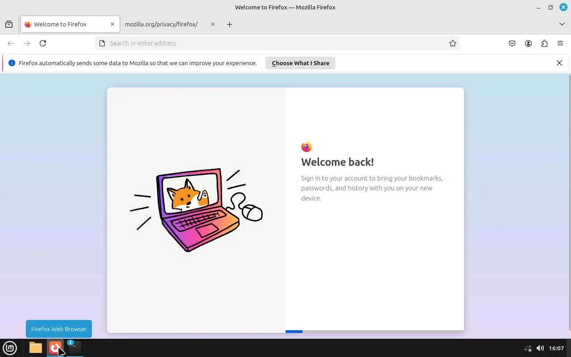Screen dimensions: 571x357
Task: Click the page identity icon in address bar
Action: 102,43
